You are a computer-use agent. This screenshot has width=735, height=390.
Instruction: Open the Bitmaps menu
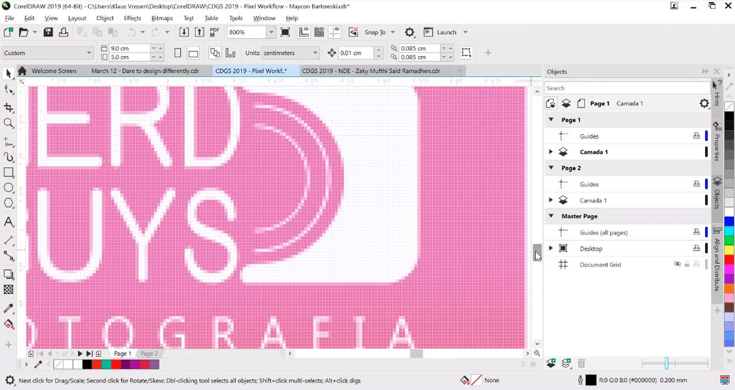click(x=162, y=18)
